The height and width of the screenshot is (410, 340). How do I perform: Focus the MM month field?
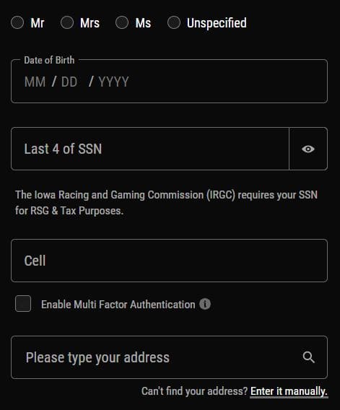[35, 82]
